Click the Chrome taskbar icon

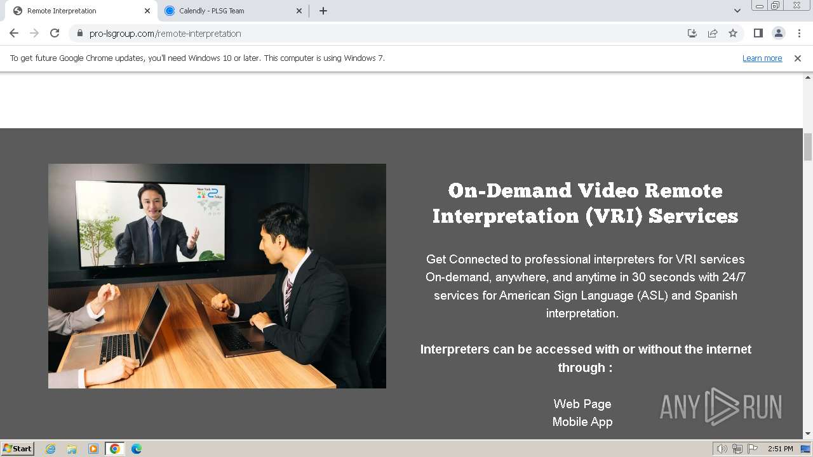115,449
